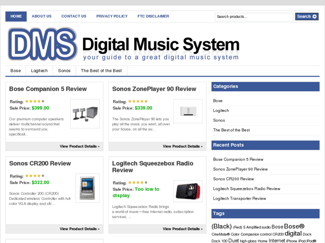Click the Amplified tag
This screenshot has width=325, height=243.
click(x=253, y=227)
